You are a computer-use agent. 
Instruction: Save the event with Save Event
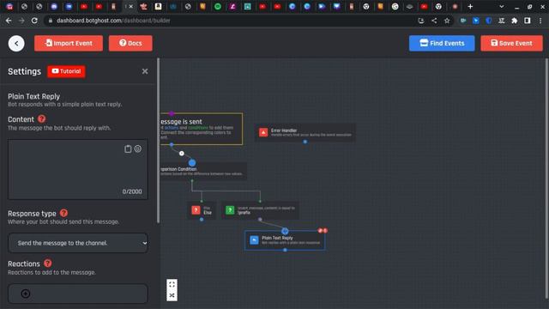[x=511, y=43]
